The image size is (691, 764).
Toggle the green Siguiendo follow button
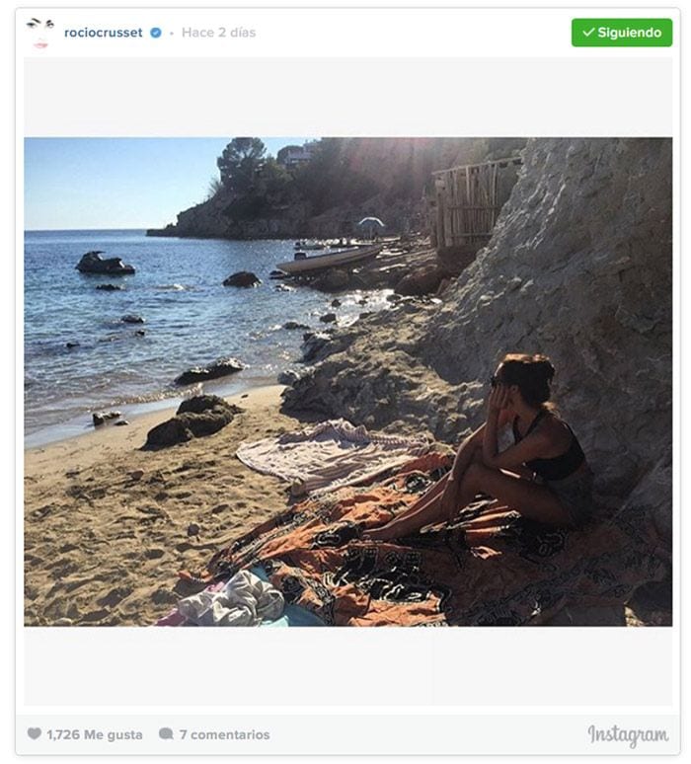[622, 33]
